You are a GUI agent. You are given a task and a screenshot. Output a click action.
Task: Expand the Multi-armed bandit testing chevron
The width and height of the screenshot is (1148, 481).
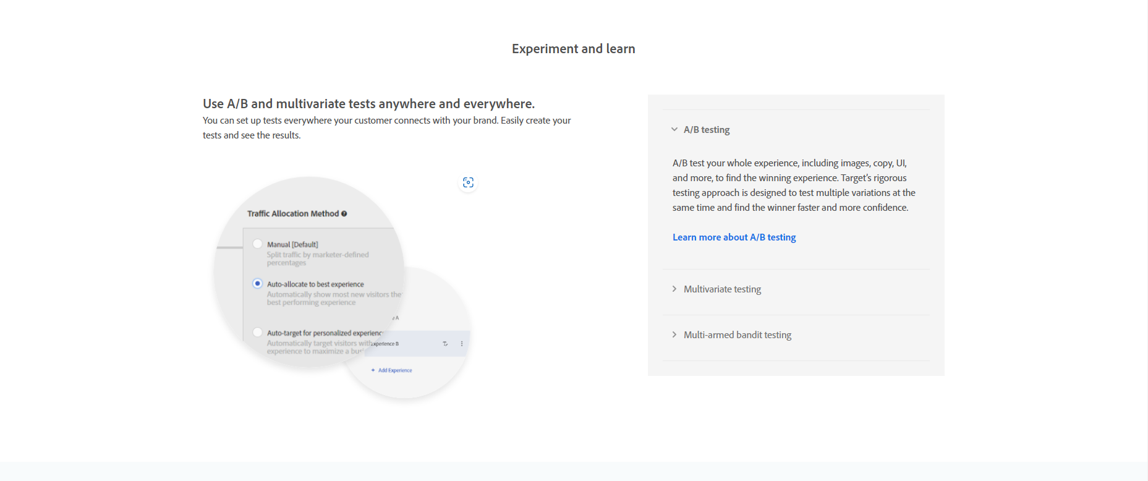pos(674,335)
